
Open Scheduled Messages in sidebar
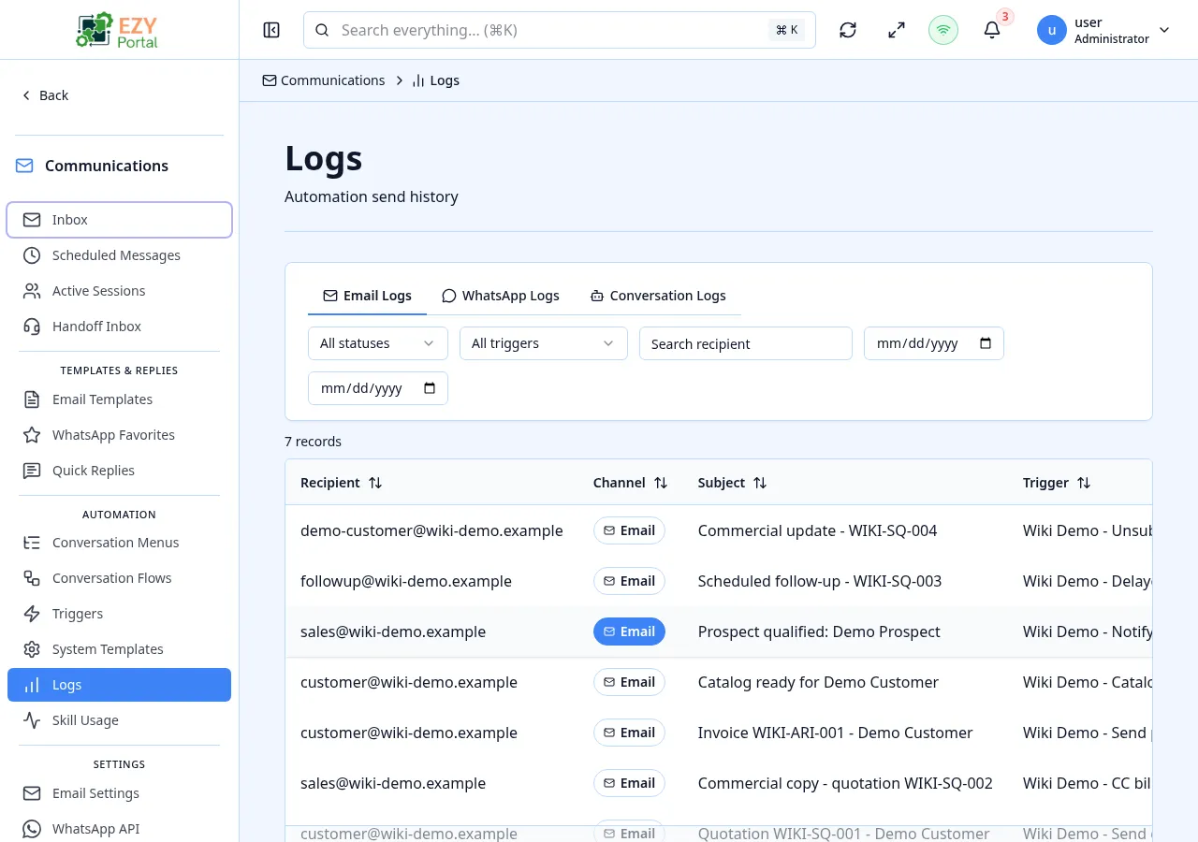(119, 255)
